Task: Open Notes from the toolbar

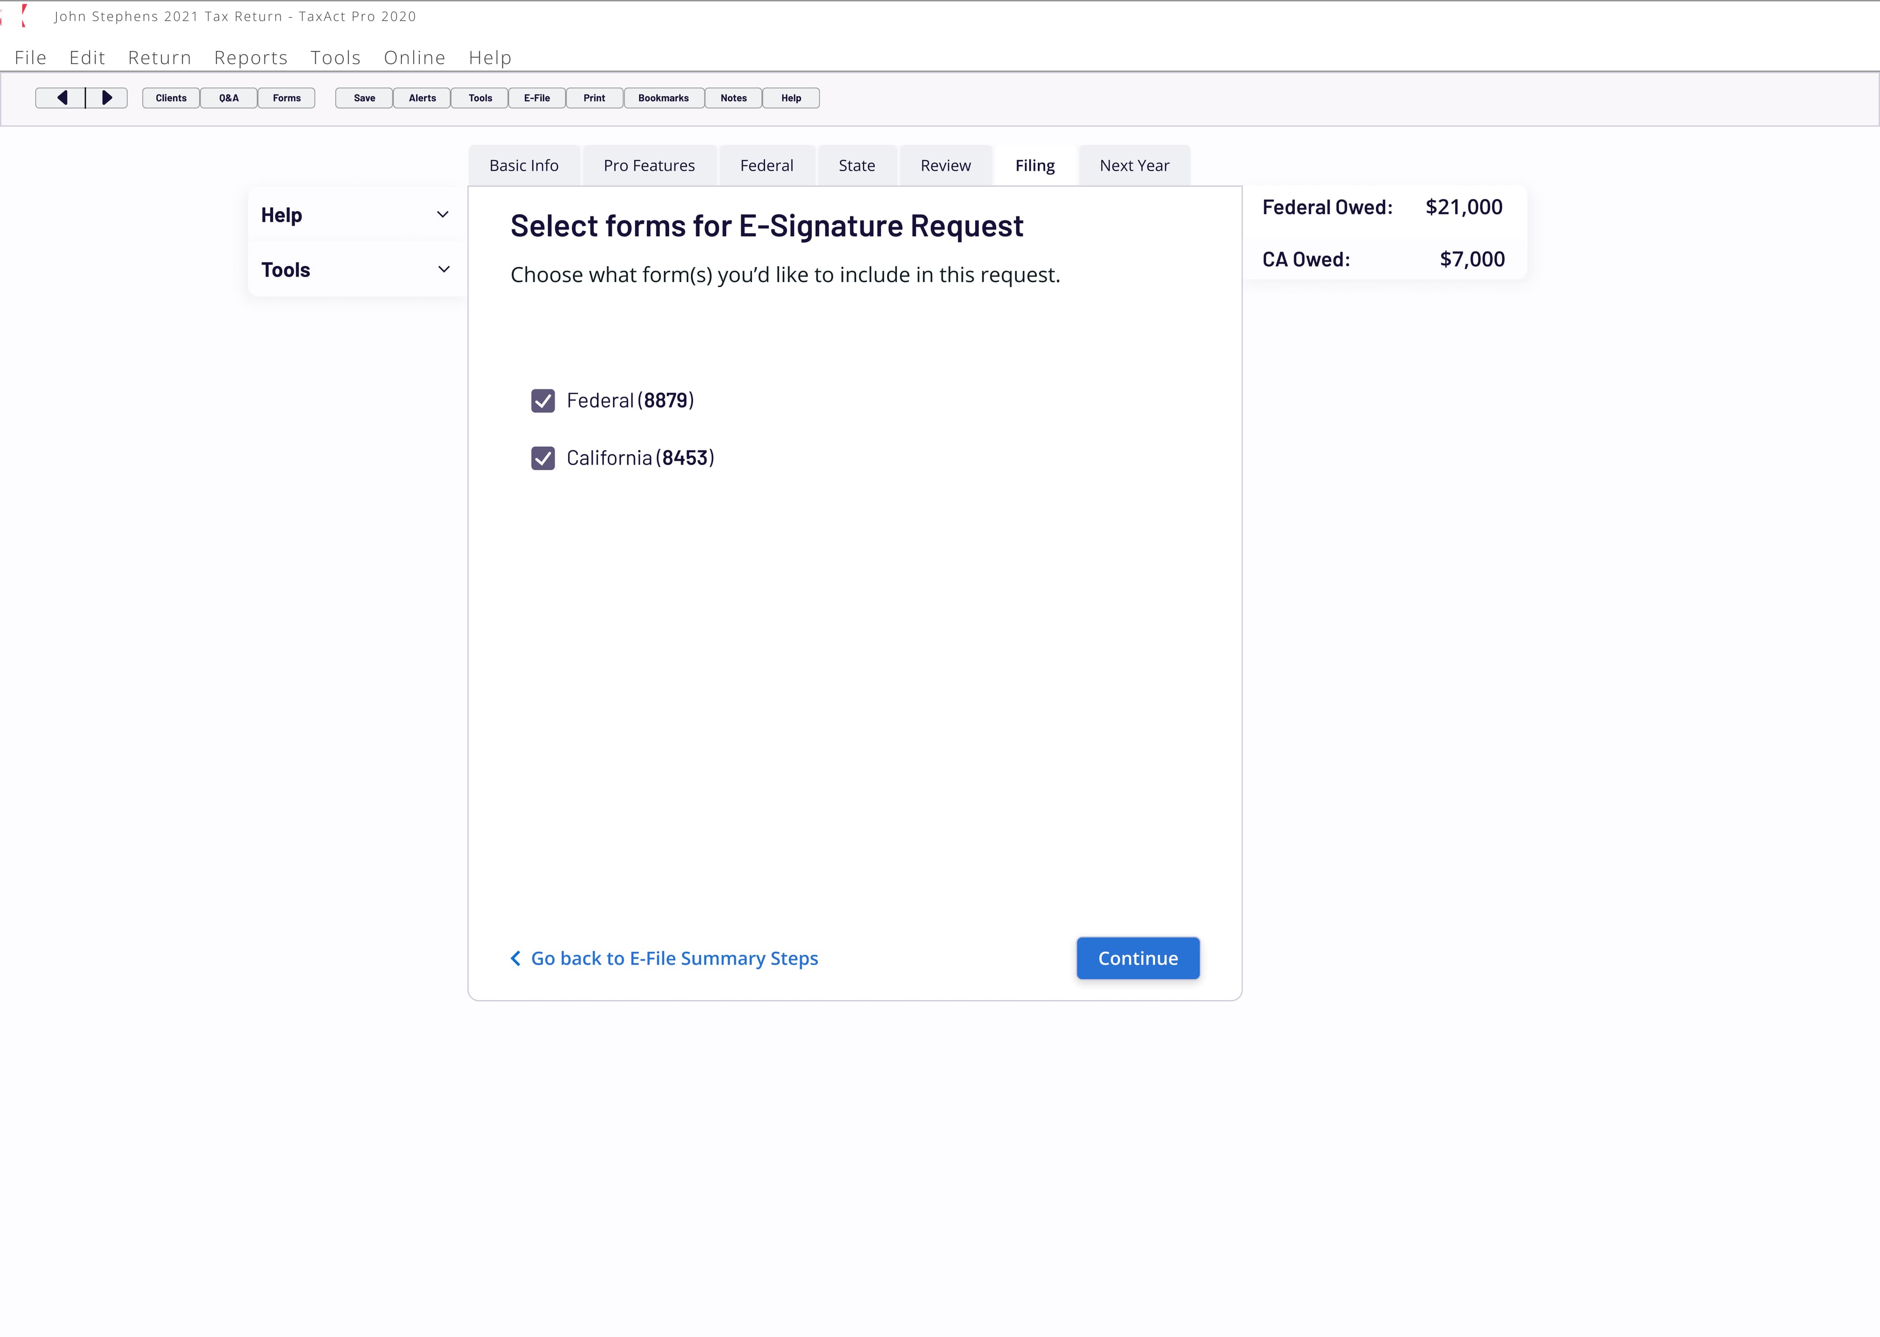Action: click(x=733, y=98)
